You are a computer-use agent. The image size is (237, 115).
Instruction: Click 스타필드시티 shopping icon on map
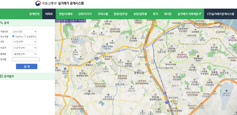(89, 91)
